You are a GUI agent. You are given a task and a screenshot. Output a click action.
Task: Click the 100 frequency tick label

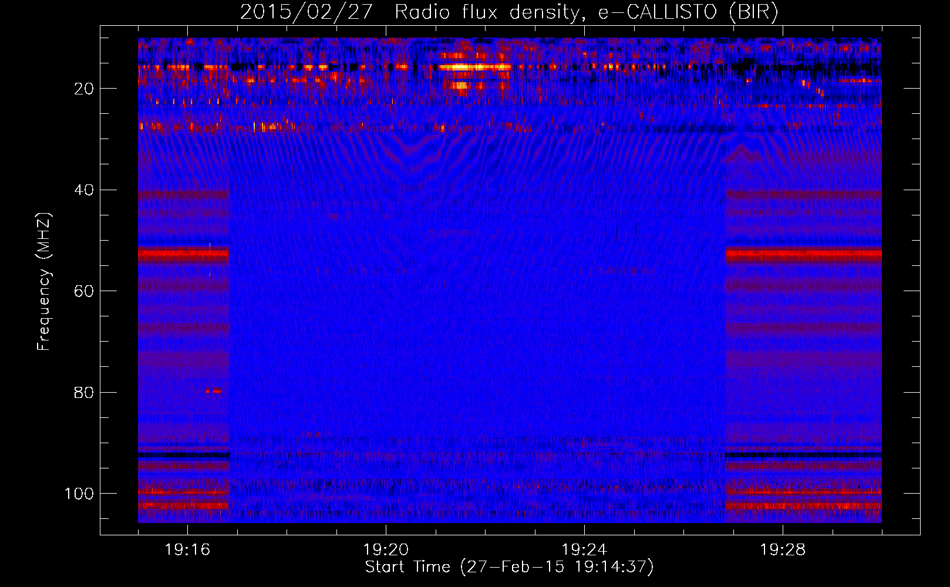[79, 494]
